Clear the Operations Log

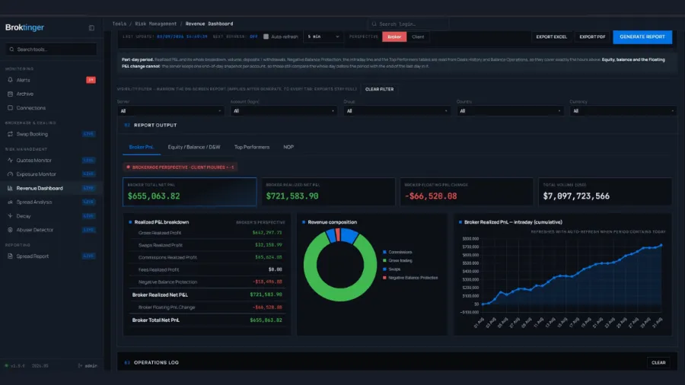[658, 363]
